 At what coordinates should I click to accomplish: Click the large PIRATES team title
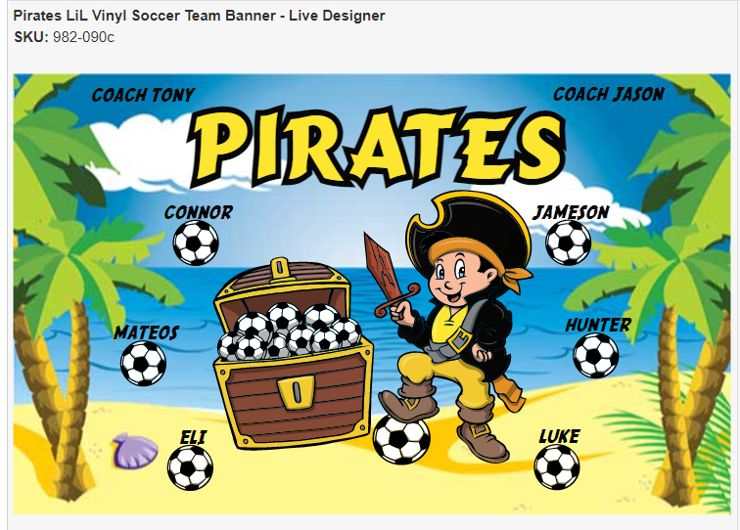pyautogui.click(x=378, y=146)
